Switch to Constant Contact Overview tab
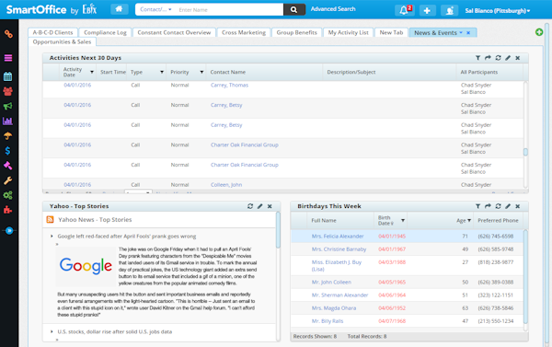Screen dimensions: 552x347 [x=174, y=32]
